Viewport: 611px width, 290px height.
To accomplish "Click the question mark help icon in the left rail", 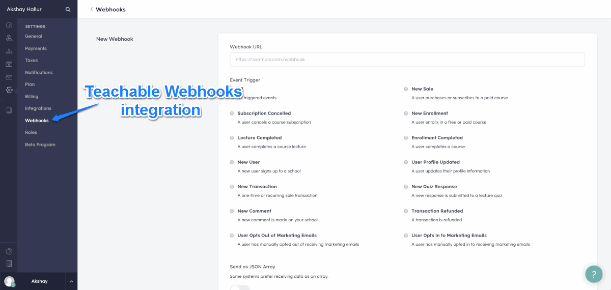I will [x=9, y=251].
